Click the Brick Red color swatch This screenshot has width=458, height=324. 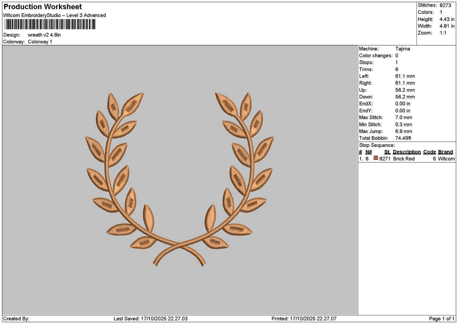coord(376,158)
